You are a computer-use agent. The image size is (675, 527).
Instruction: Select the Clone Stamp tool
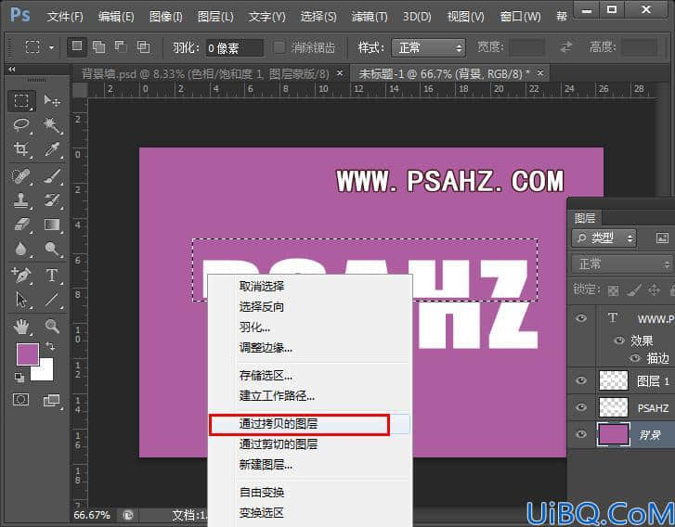(21, 200)
